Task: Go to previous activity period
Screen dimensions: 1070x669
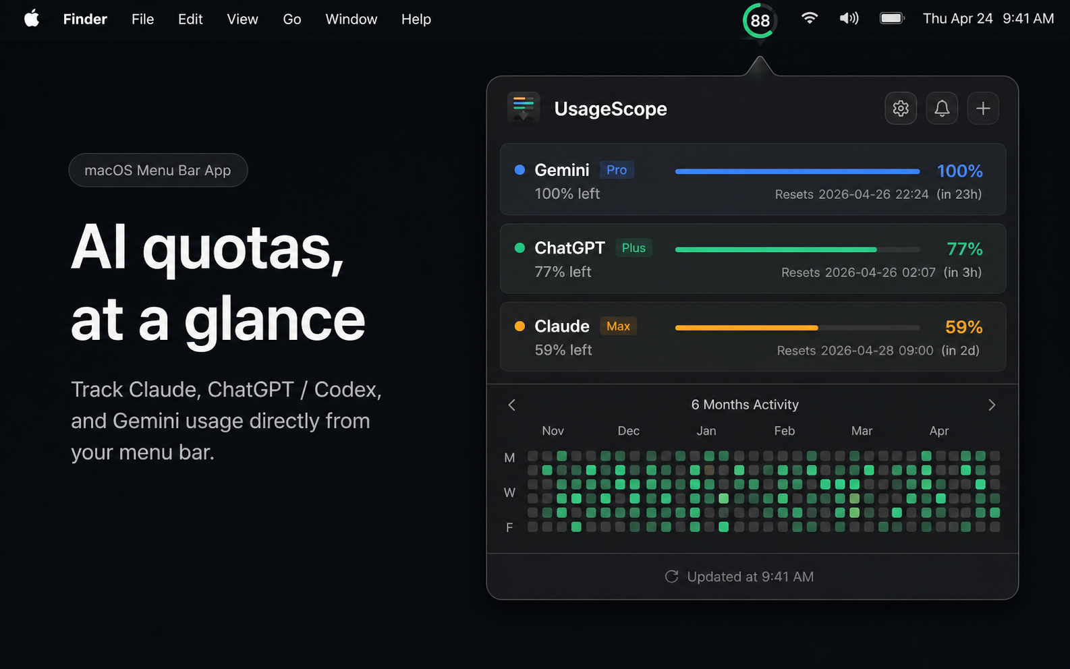Action: pyautogui.click(x=511, y=405)
